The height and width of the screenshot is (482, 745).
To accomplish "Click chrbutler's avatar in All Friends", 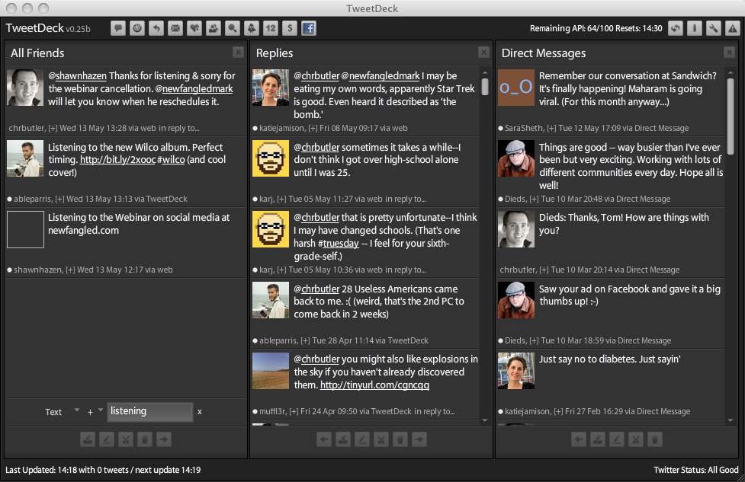I will 25,88.
